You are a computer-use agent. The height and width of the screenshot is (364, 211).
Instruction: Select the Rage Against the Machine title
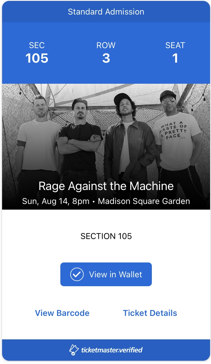106,186
